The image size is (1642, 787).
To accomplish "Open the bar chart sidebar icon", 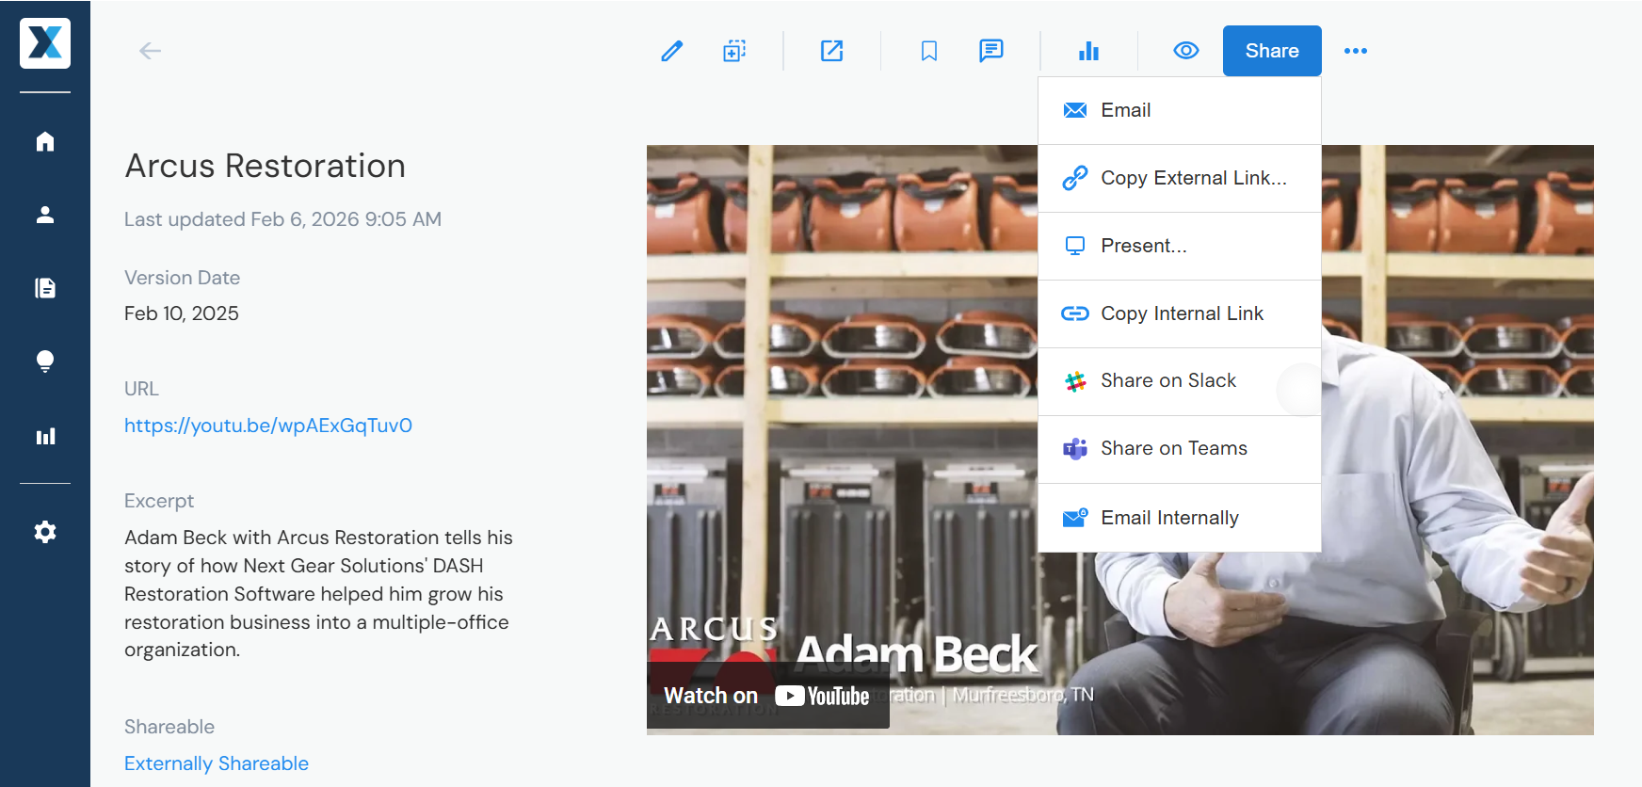I will coord(45,436).
